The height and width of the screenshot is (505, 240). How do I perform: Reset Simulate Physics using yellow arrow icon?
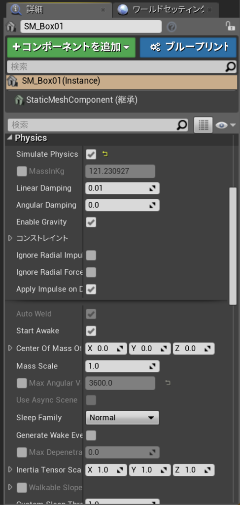[105, 154]
